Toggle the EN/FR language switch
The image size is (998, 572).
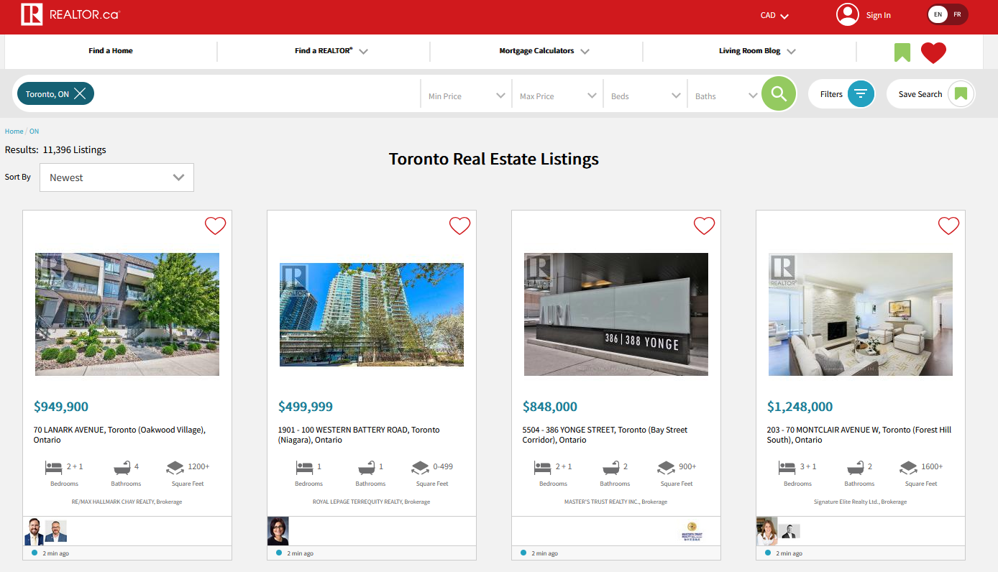tap(948, 14)
